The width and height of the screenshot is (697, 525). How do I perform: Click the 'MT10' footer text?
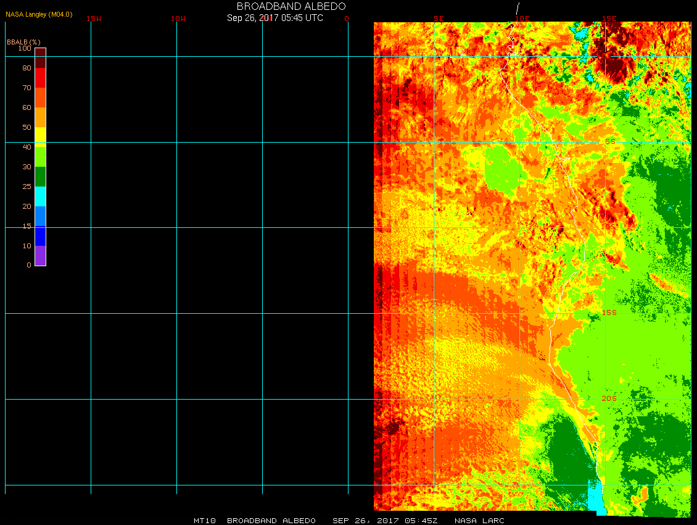pos(205,521)
